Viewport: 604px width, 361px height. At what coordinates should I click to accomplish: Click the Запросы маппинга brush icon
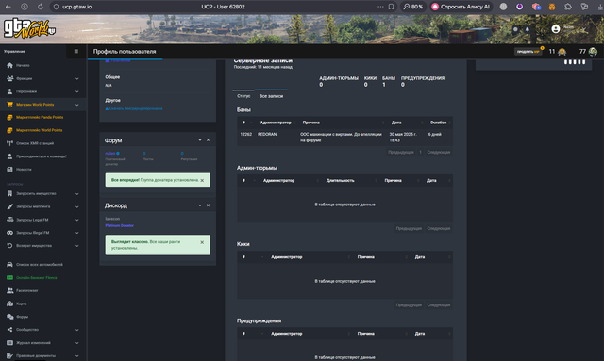tap(9, 206)
